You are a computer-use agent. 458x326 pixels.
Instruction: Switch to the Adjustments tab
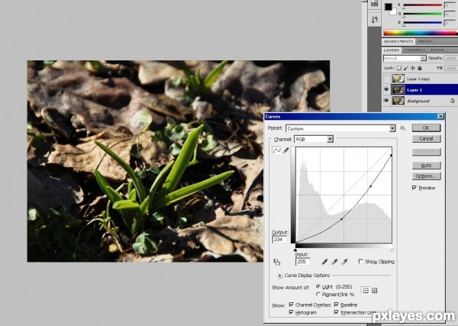398,41
